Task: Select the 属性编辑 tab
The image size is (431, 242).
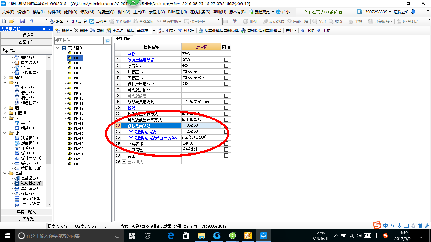Action: (x=123, y=38)
